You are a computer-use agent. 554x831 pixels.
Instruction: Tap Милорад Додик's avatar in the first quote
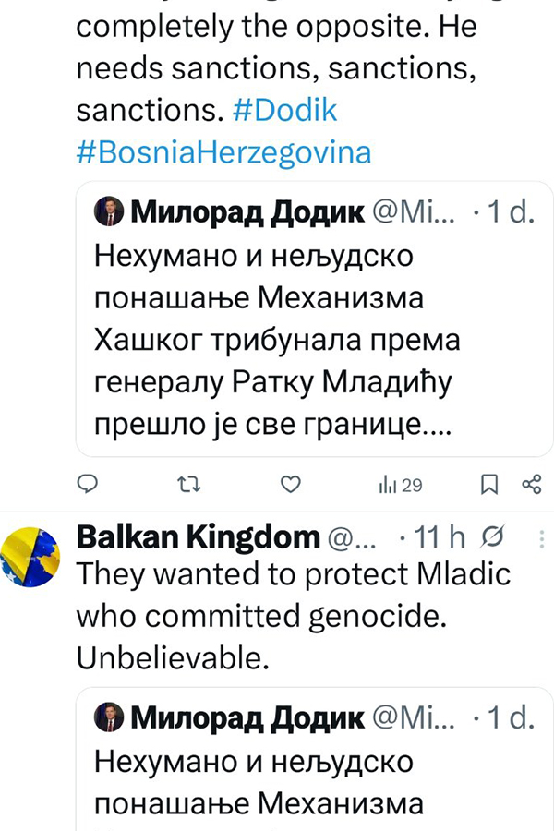109,215
